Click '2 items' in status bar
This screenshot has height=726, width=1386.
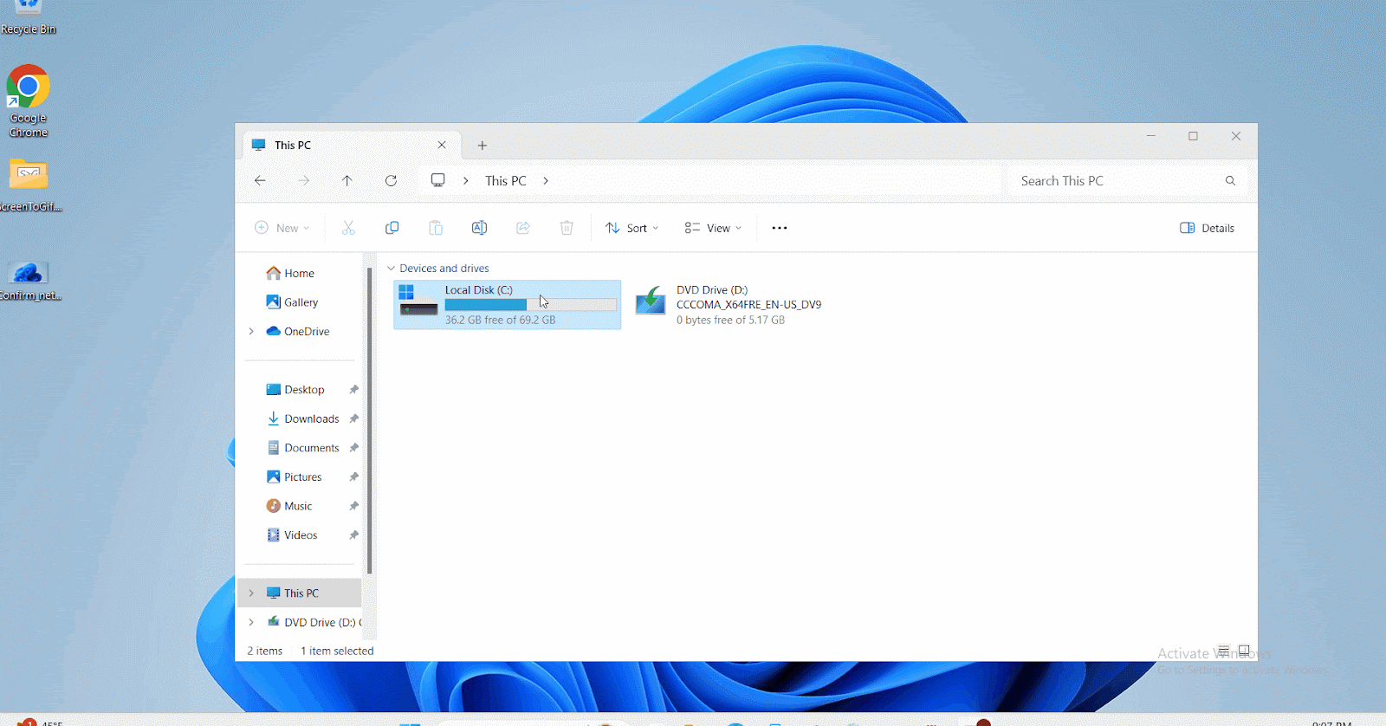click(264, 651)
